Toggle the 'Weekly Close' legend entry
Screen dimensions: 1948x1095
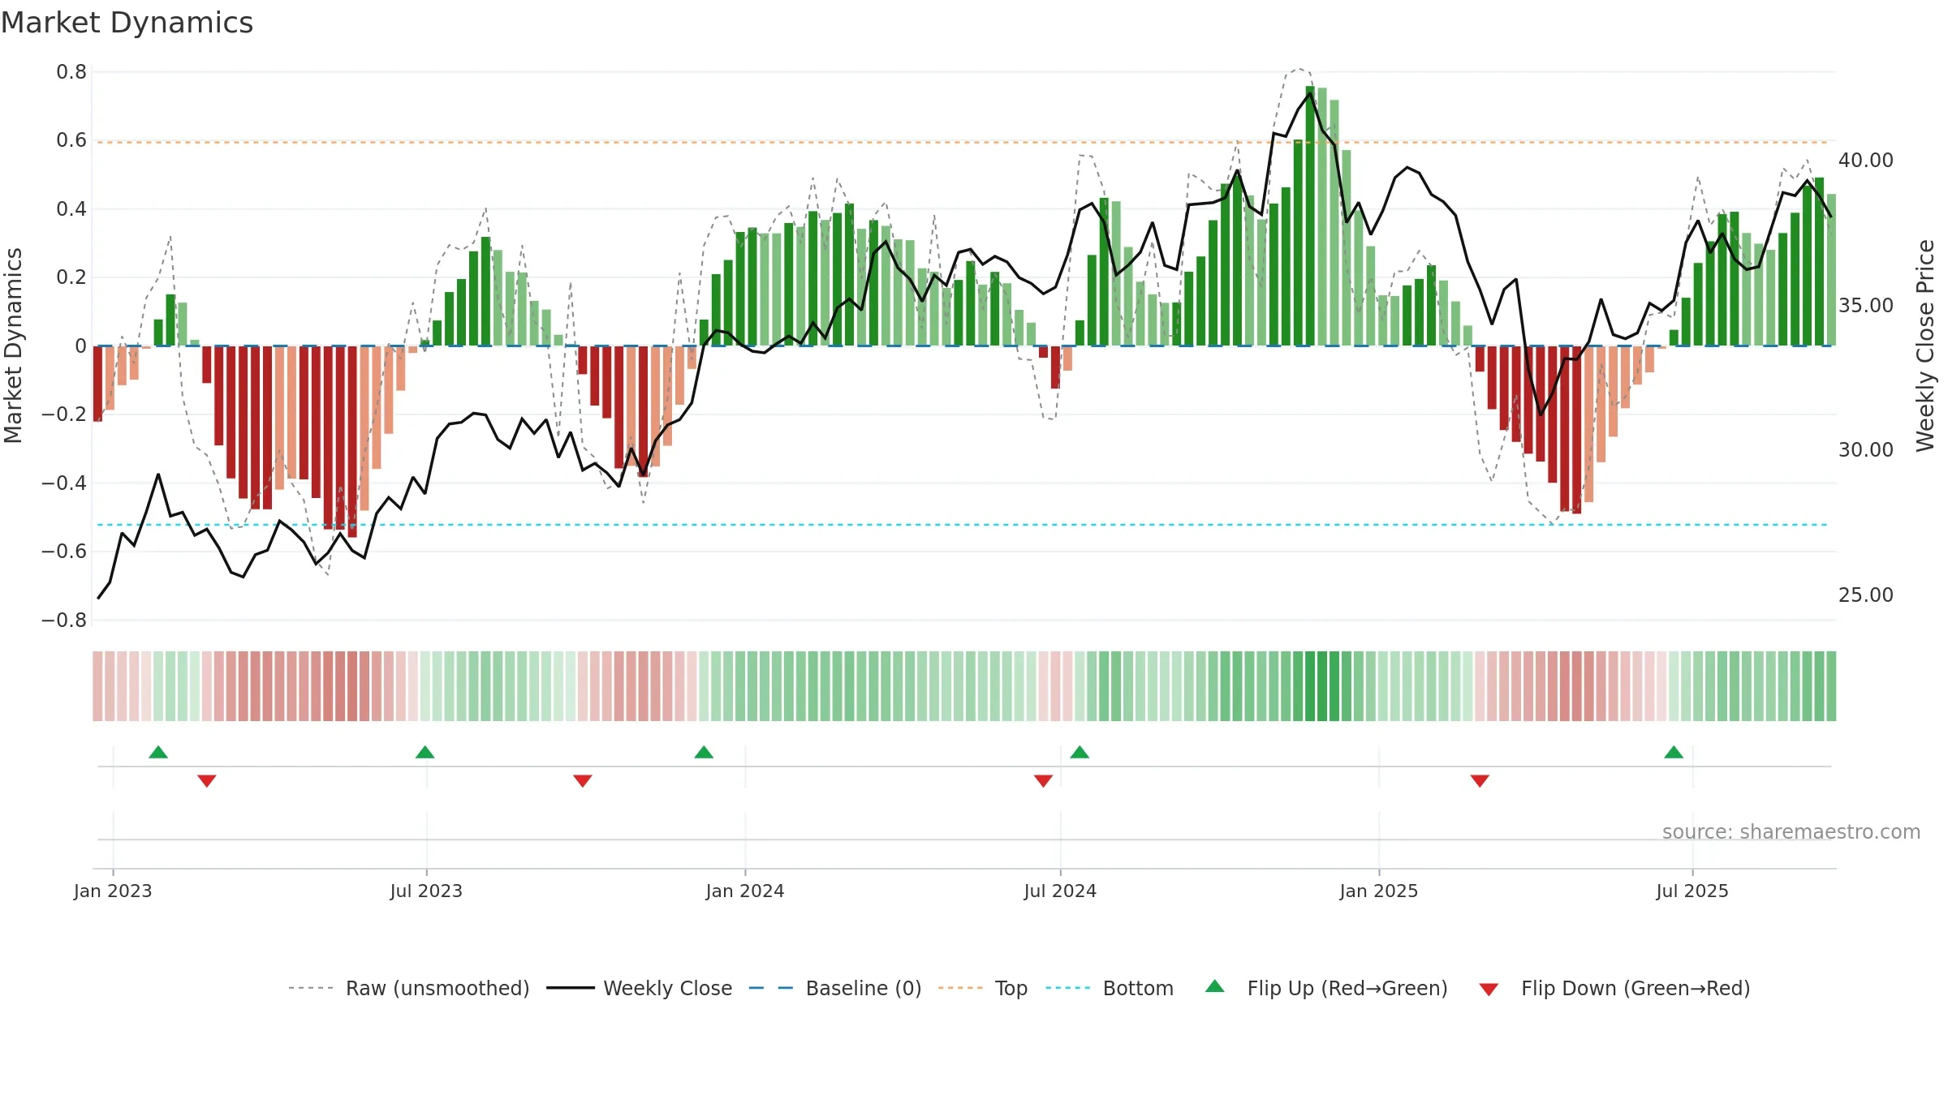640,988
